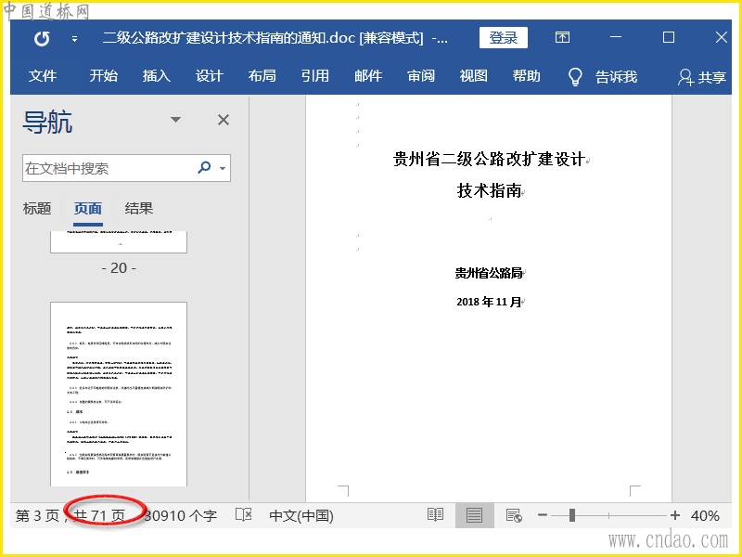Switch navigation pane to 结果 tab

139,208
